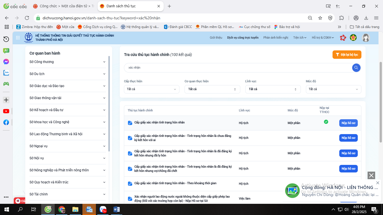
Task: Open the browser profile icon
Action: click(356, 18)
